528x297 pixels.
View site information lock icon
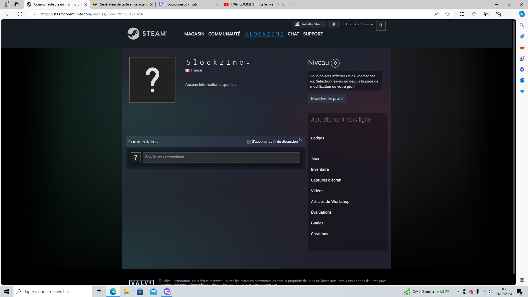[35, 14]
